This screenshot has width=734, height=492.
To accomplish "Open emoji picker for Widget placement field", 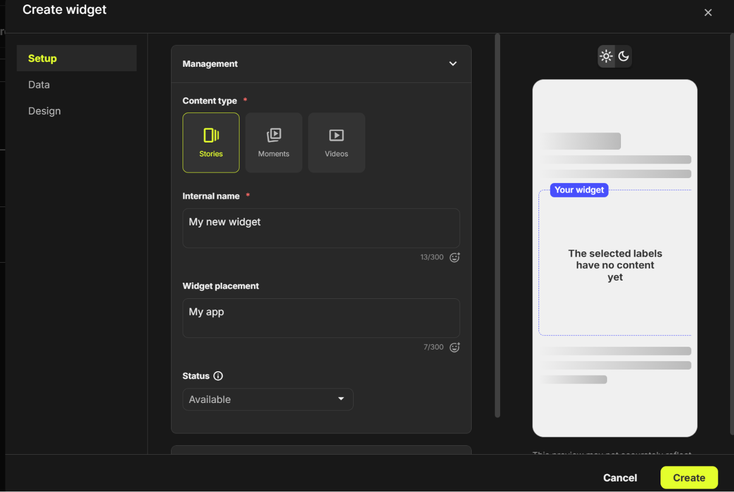I will [454, 347].
